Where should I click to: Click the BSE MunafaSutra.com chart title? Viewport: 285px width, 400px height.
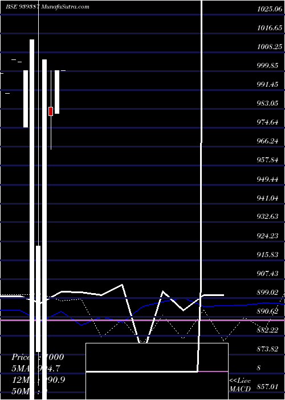47,7
